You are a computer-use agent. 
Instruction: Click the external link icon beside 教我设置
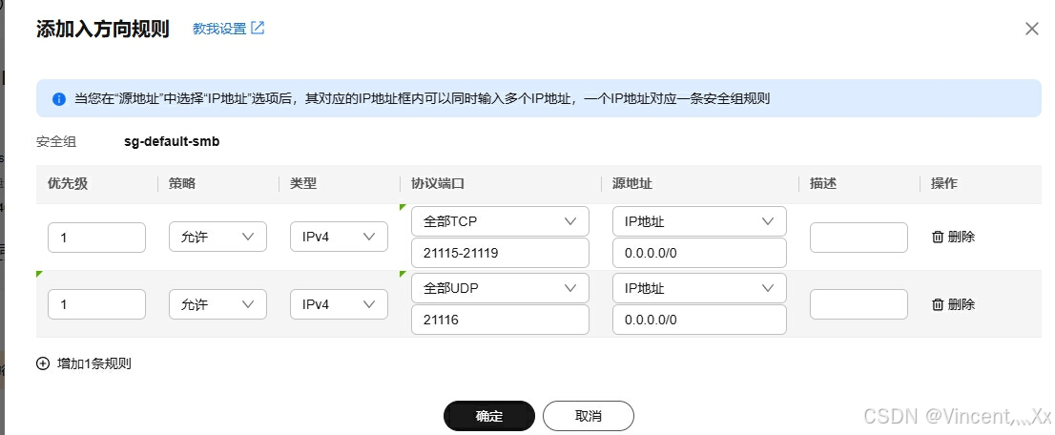pos(258,29)
